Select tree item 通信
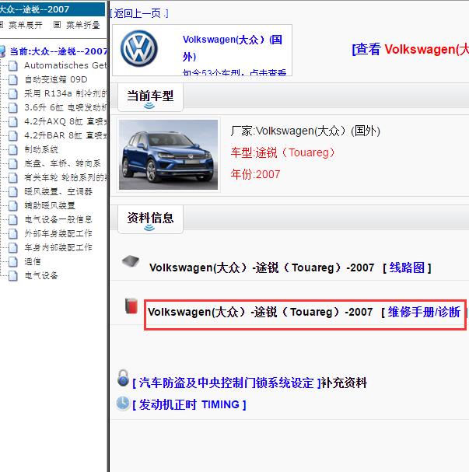 [x=33, y=261]
